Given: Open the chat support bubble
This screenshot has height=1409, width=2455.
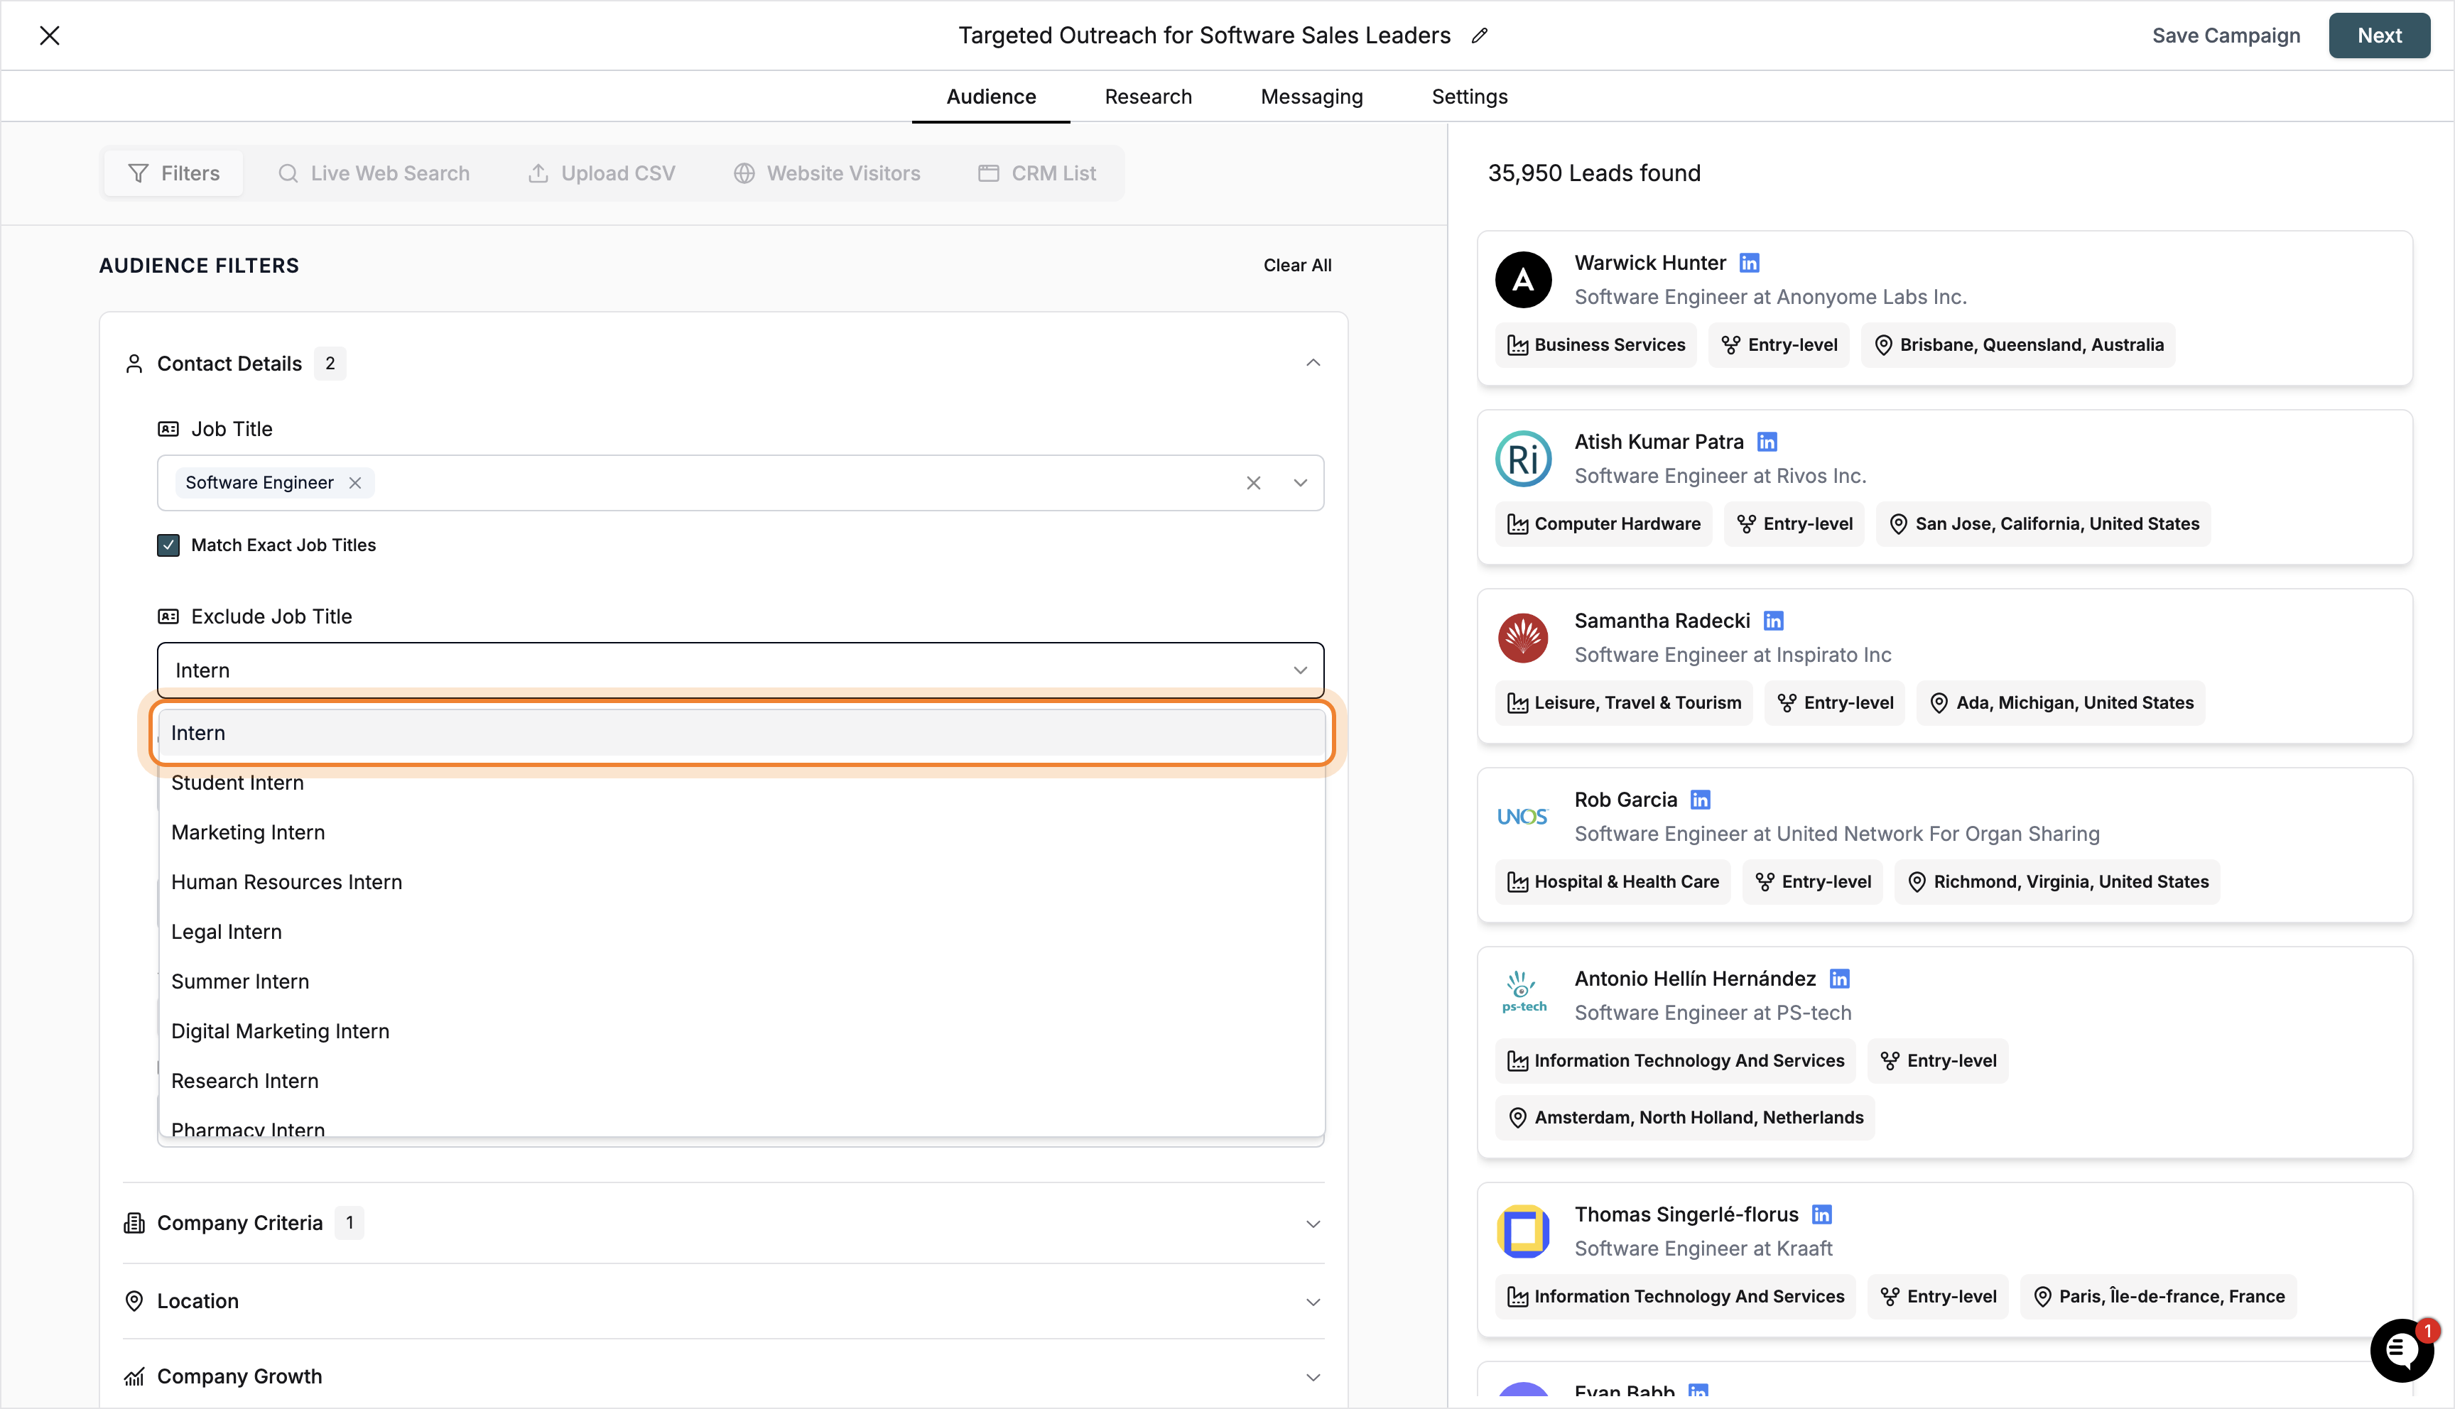Looking at the screenshot, I should pyautogui.click(x=2401, y=1350).
